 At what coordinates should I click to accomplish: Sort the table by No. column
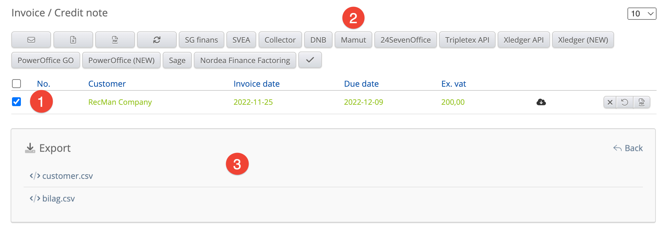point(43,84)
